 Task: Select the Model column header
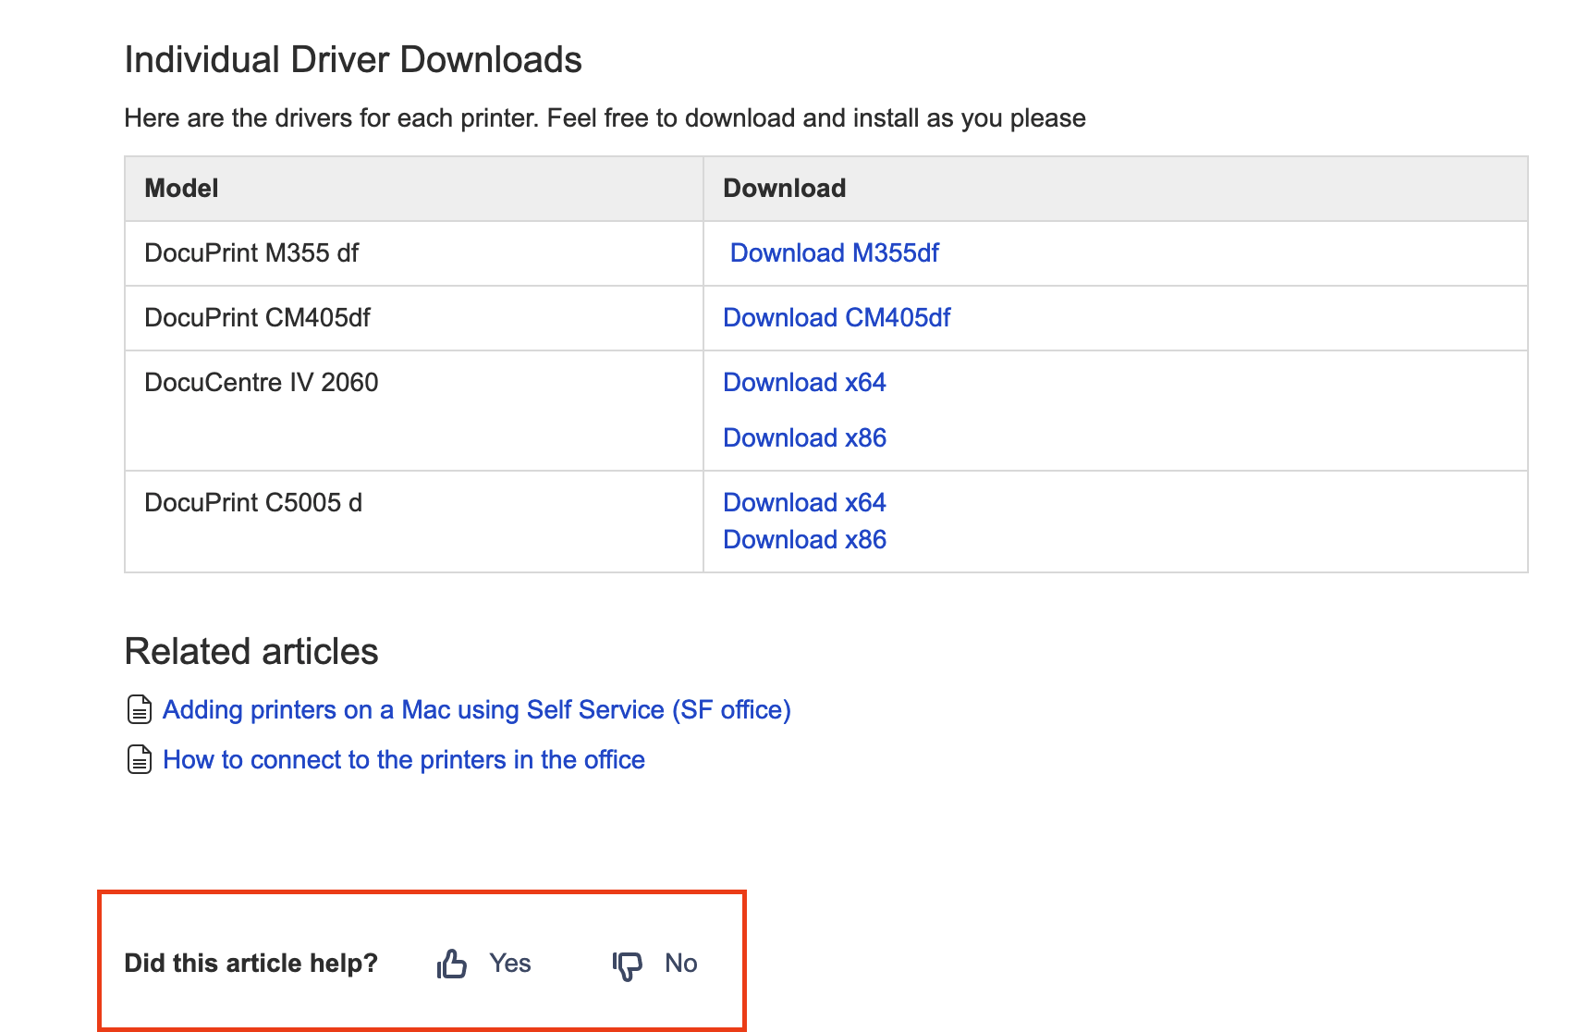pyautogui.click(x=181, y=188)
